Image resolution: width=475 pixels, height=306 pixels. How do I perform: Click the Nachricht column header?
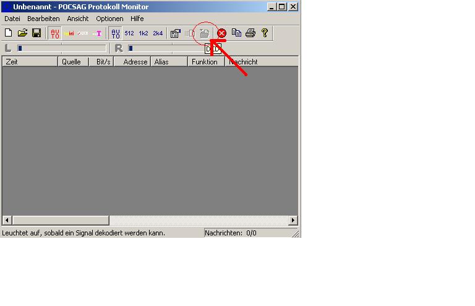click(x=260, y=62)
